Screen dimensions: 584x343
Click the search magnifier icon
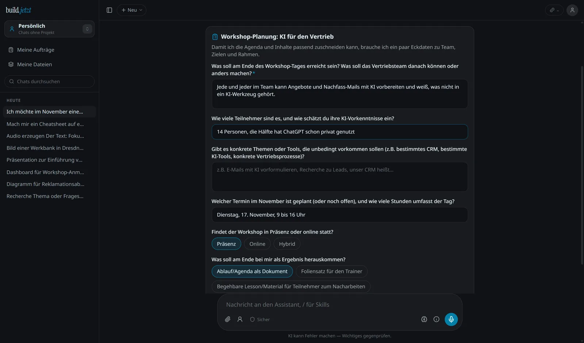point(12,81)
